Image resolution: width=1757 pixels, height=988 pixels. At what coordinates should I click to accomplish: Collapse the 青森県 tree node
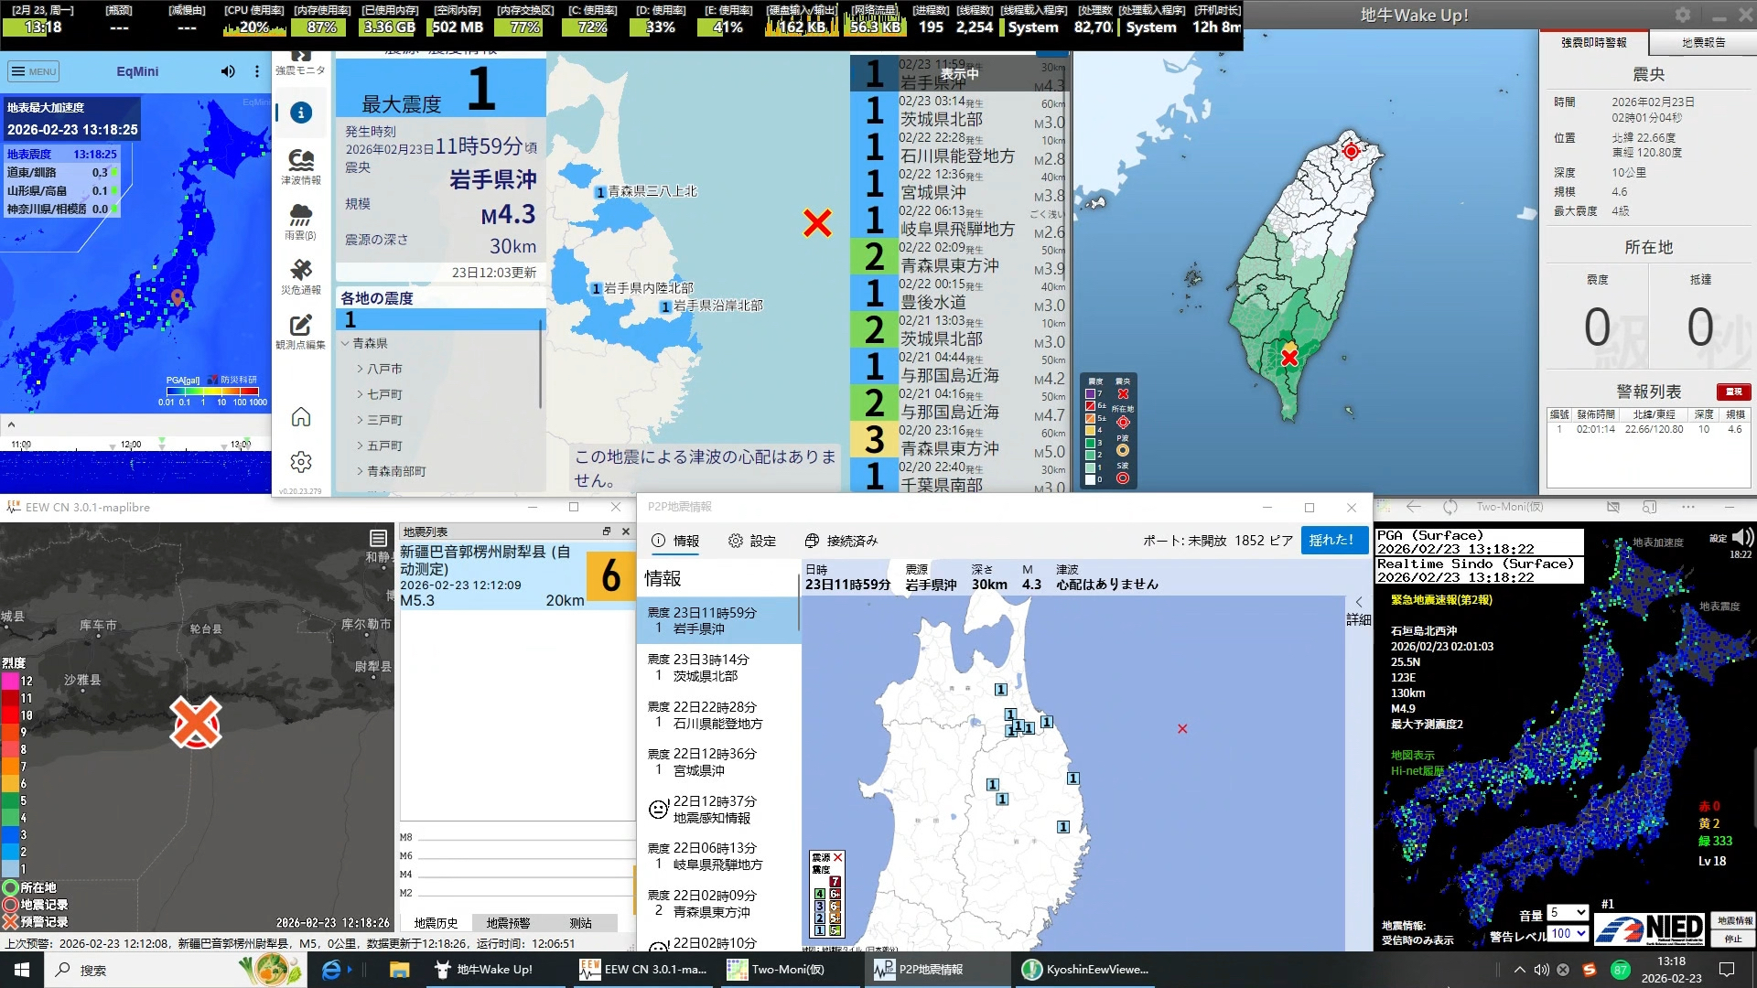click(x=345, y=343)
